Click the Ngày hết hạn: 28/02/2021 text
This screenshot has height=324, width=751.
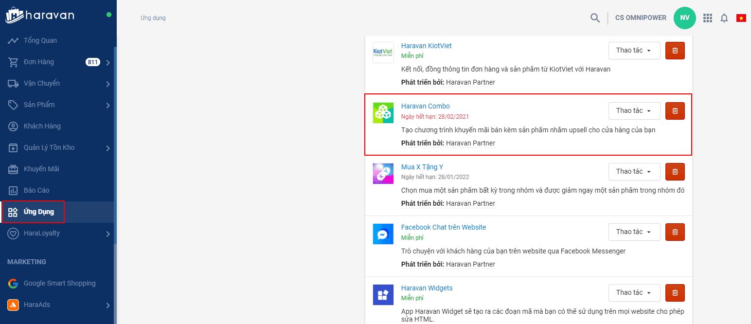pos(435,117)
